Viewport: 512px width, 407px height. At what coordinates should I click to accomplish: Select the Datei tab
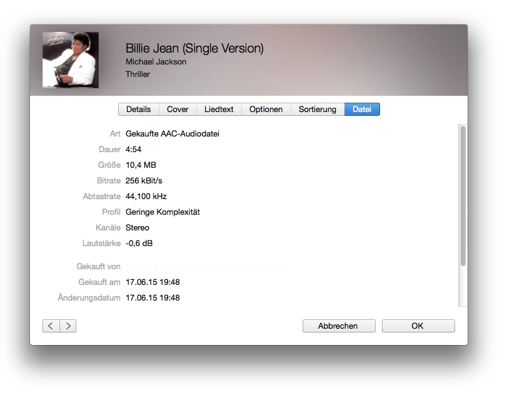[362, 110]
